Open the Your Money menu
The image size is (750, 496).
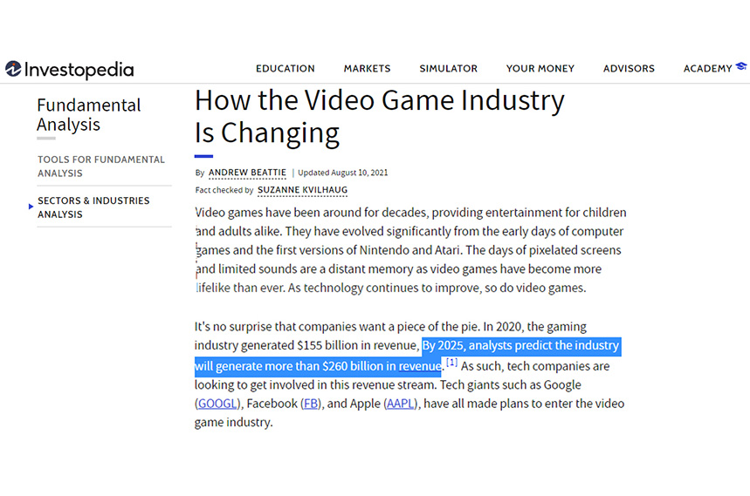click(x=540, y=69)
